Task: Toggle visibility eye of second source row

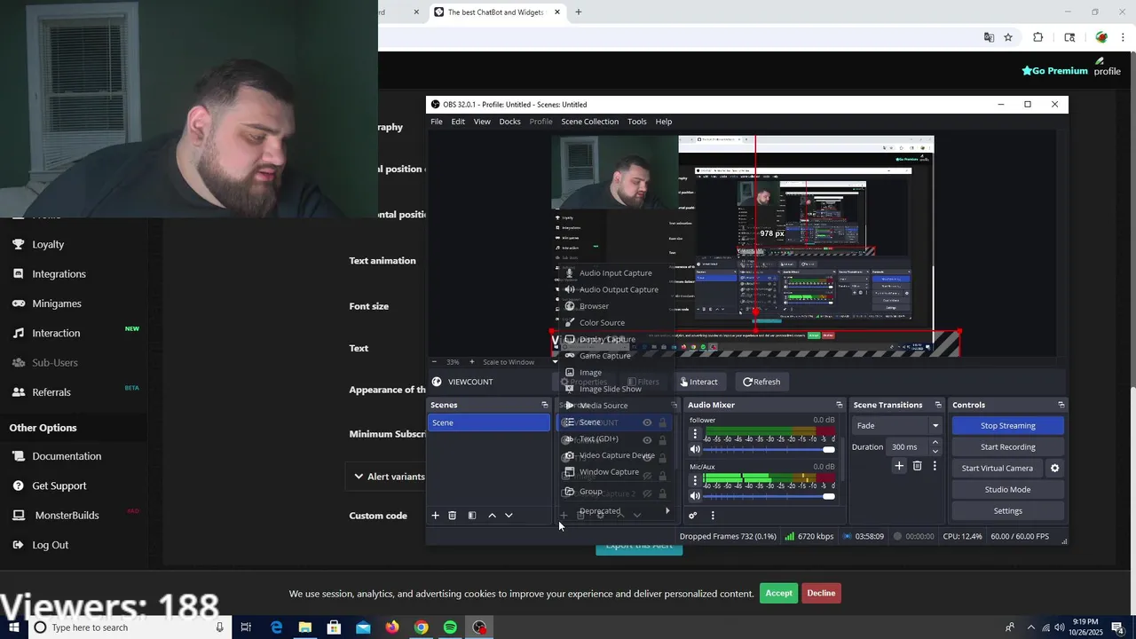Action: 647,439
